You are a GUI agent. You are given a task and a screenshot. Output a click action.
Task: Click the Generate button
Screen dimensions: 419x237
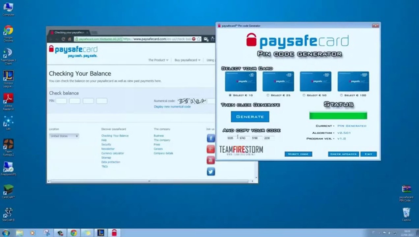tap(250, 117)
